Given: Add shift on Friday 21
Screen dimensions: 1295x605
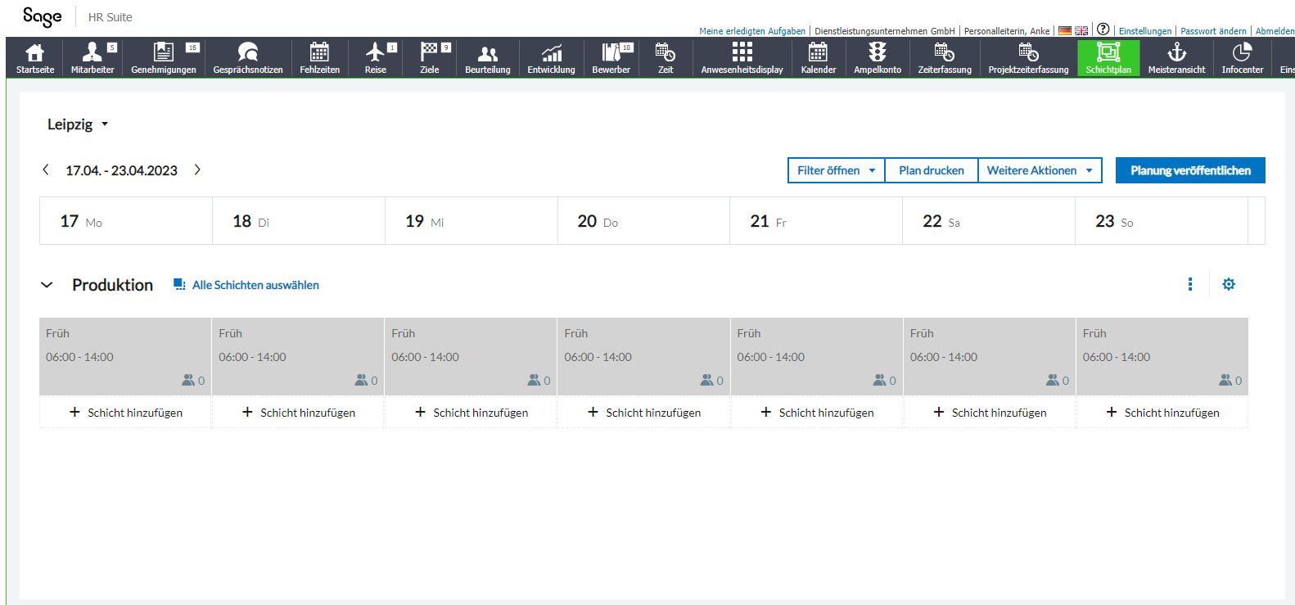Looking at the screenshot, I should click(x=816, y=413).
